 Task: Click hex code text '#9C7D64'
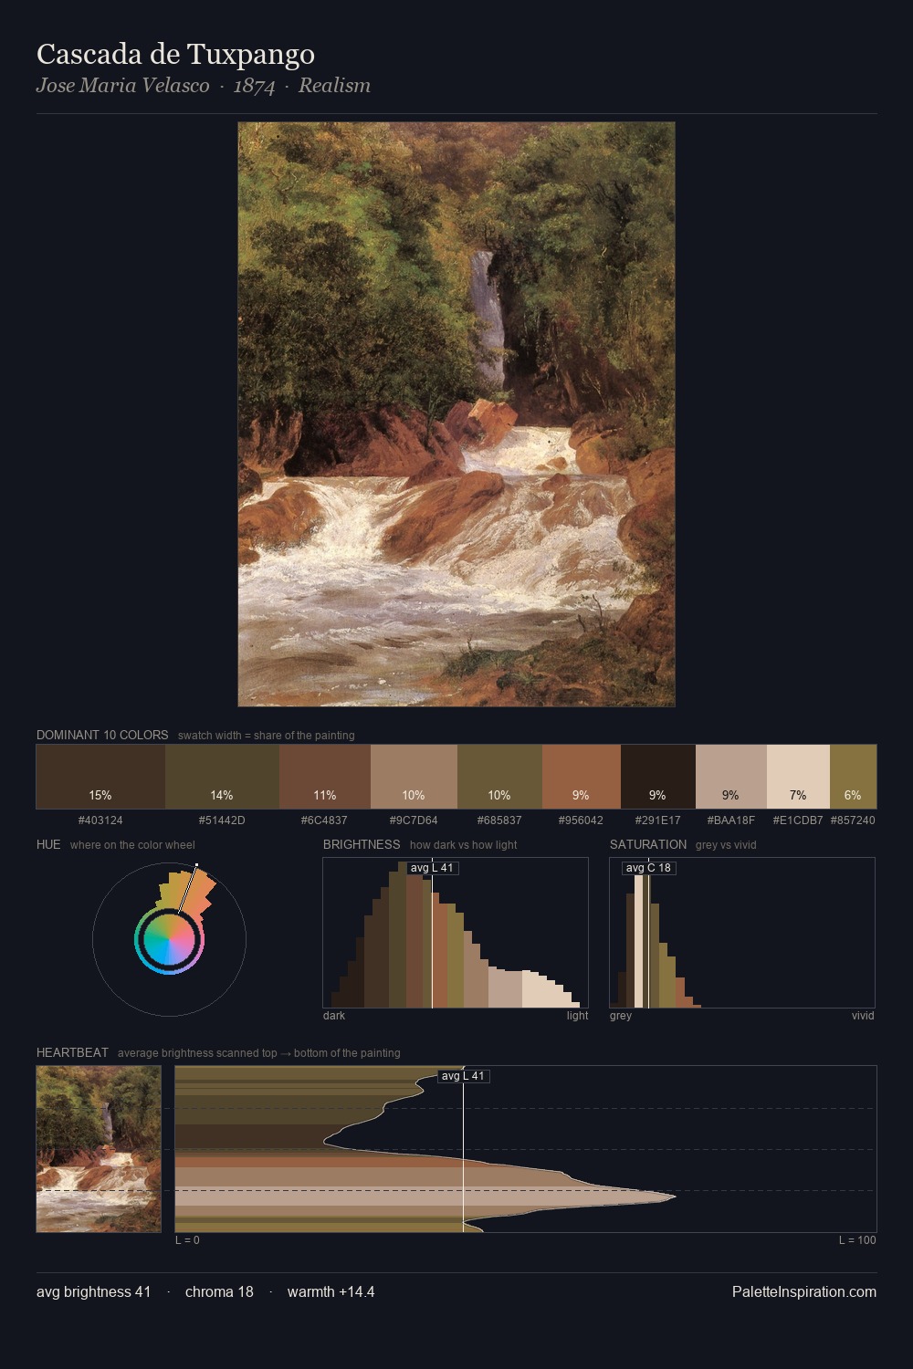pos(414,820)
